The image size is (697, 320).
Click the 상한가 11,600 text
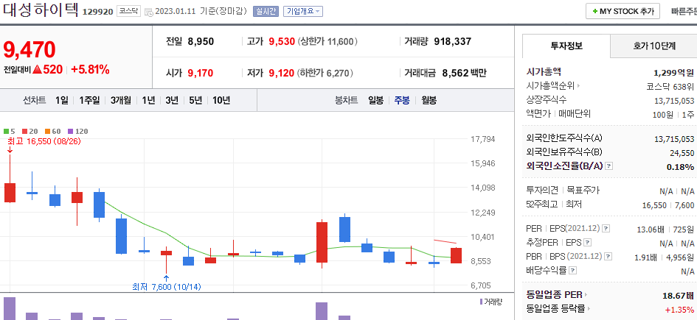327,42
